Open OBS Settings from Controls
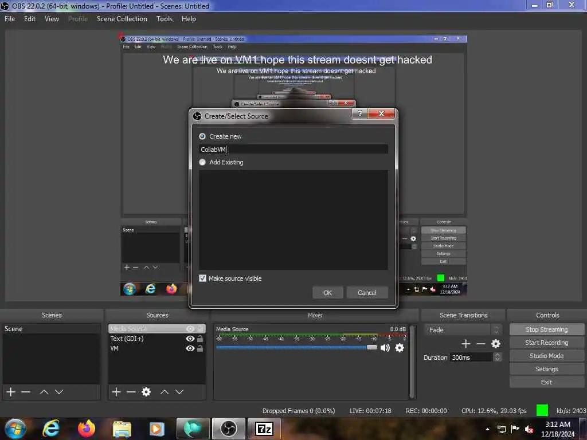Image resolution: width=587 pixels, height=440 pixels. pyautogui.click(x=546, y=369)
